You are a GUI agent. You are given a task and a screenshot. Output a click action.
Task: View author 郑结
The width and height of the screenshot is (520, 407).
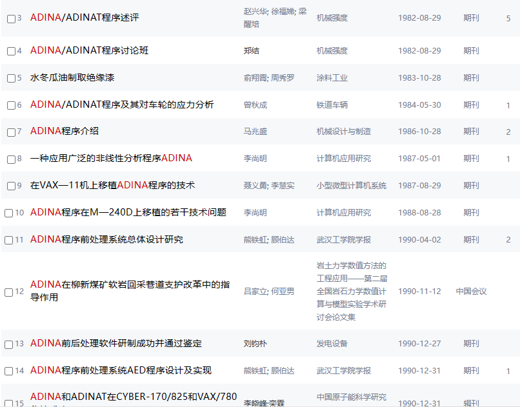tap(250, 50)
